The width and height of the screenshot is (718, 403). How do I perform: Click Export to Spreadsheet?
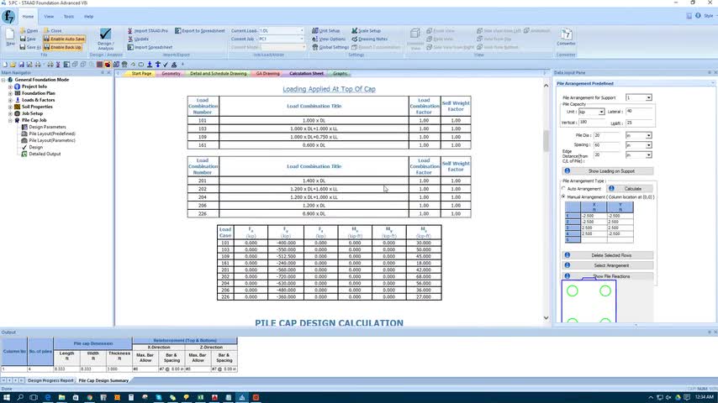(x=199, y=31)
